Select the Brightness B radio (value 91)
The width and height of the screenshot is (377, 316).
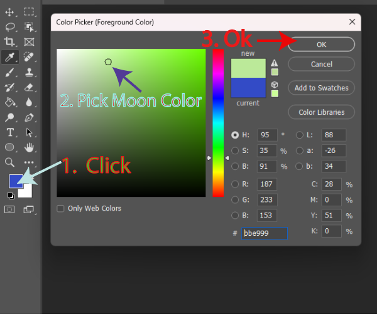pos(235,166)
